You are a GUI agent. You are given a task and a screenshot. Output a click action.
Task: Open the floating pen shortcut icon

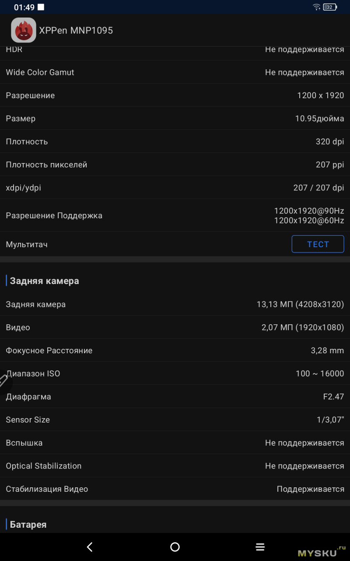click(3, 380)
